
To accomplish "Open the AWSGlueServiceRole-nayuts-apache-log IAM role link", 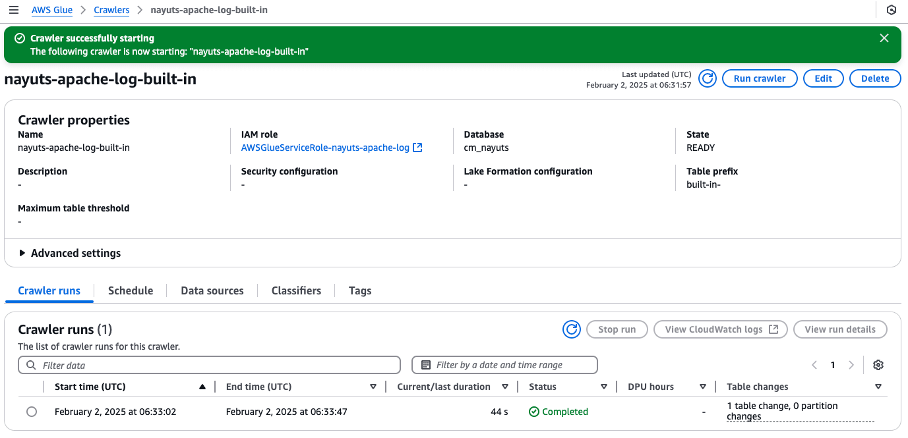I will click(325, 148).
